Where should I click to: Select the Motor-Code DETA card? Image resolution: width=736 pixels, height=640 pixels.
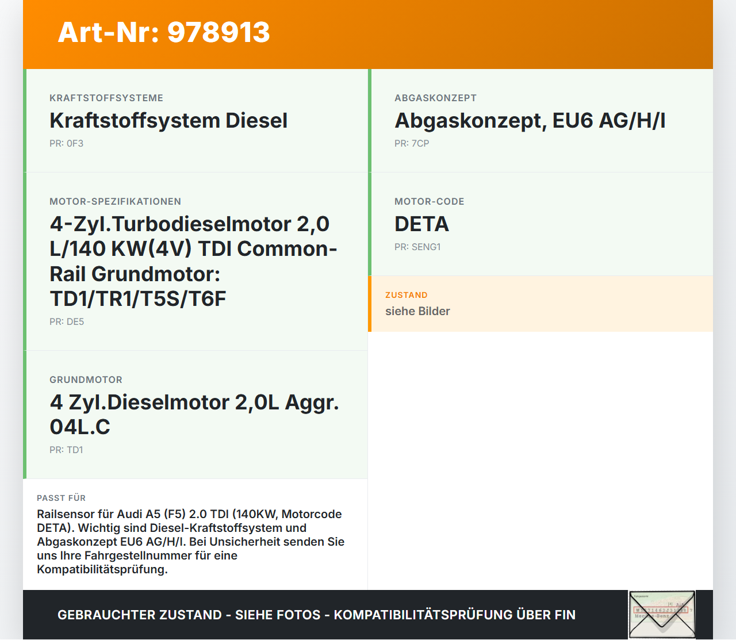coord(421,224)
